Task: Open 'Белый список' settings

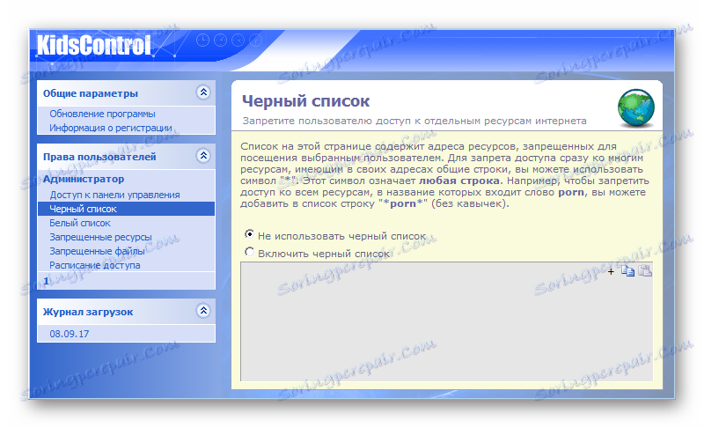Action: coord(80,223)
